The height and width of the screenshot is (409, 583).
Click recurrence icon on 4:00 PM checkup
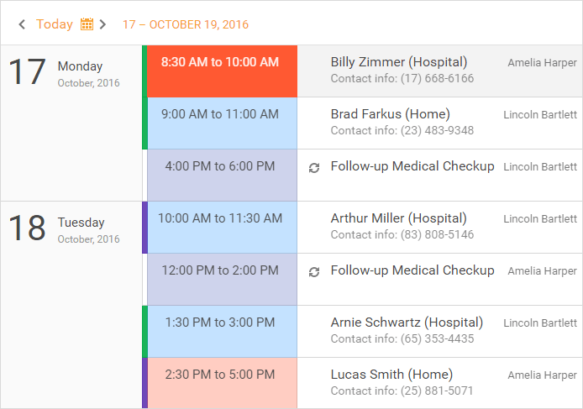[x=314, y=168]
